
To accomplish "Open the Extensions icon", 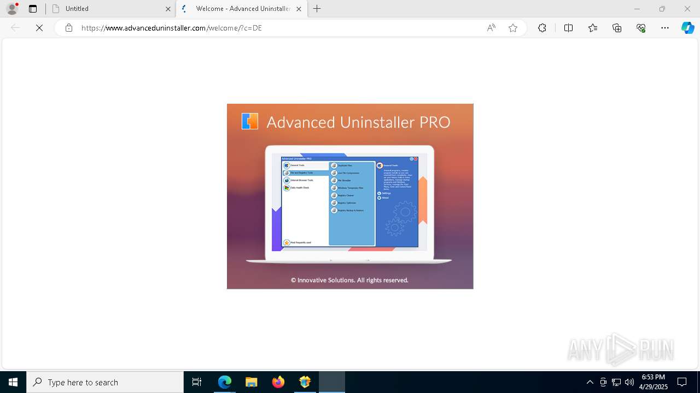I will [542, 28].
